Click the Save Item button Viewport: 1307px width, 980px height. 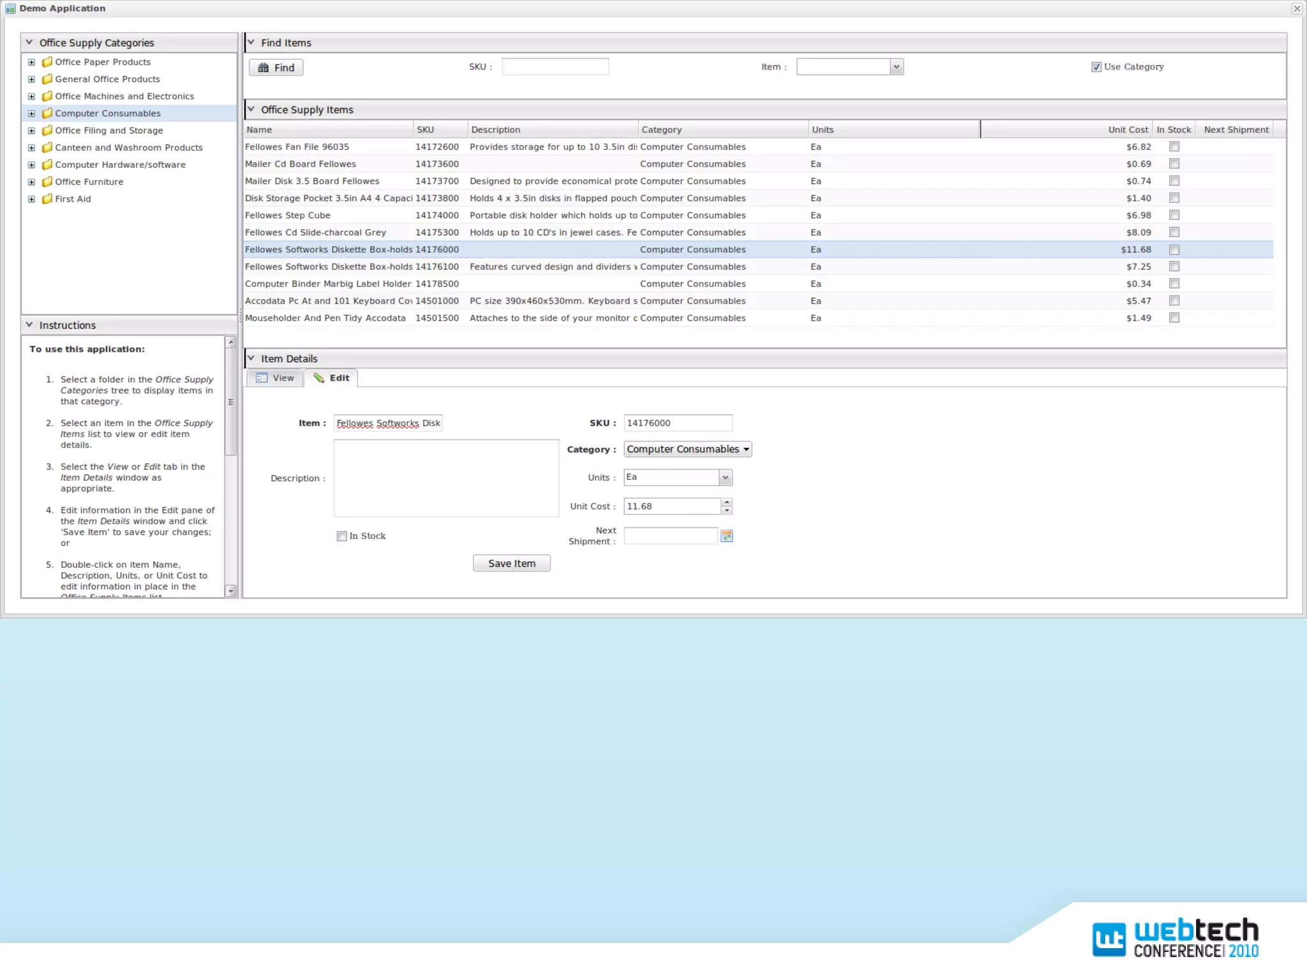coord(511,563)
